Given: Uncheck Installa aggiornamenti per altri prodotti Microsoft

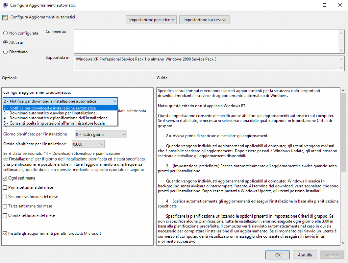Looking at the screenshot, I should pos(5,233).
